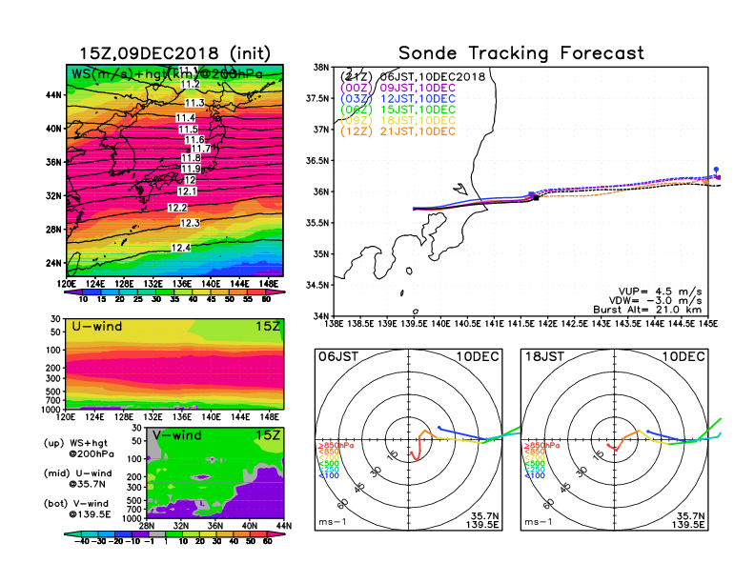
Task: Select green legend entry "(06Z) 15JST,10DEC"
Action: (x=398, y=110)
